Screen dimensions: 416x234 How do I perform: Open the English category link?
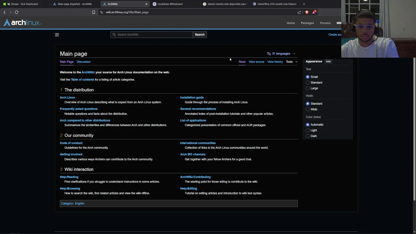pos(80,203)
